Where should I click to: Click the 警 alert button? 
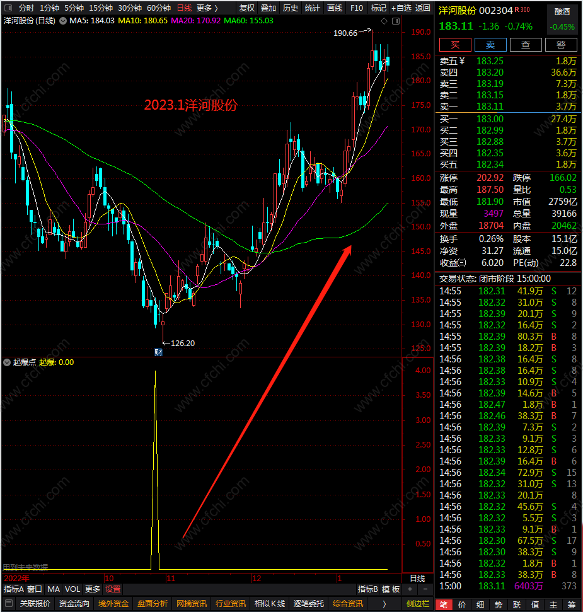[x=561, y=45]
